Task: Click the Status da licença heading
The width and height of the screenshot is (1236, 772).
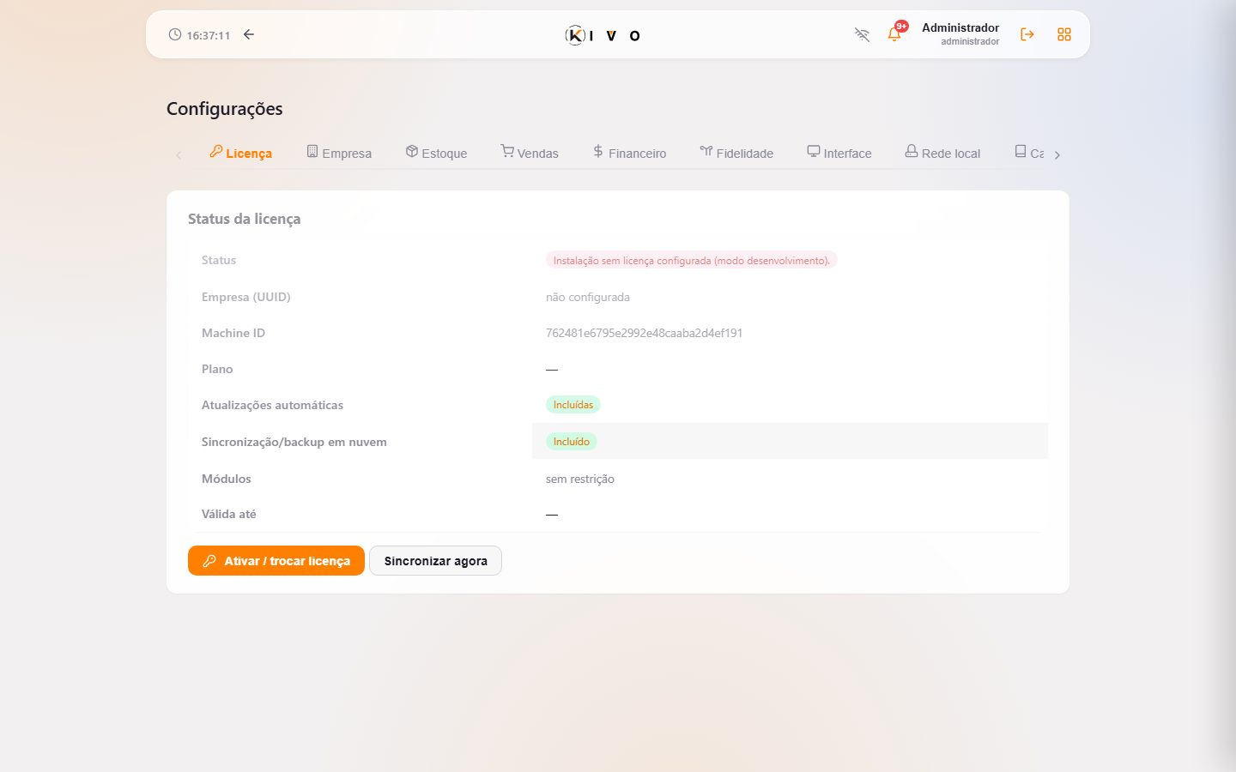Action: point(244,219)
